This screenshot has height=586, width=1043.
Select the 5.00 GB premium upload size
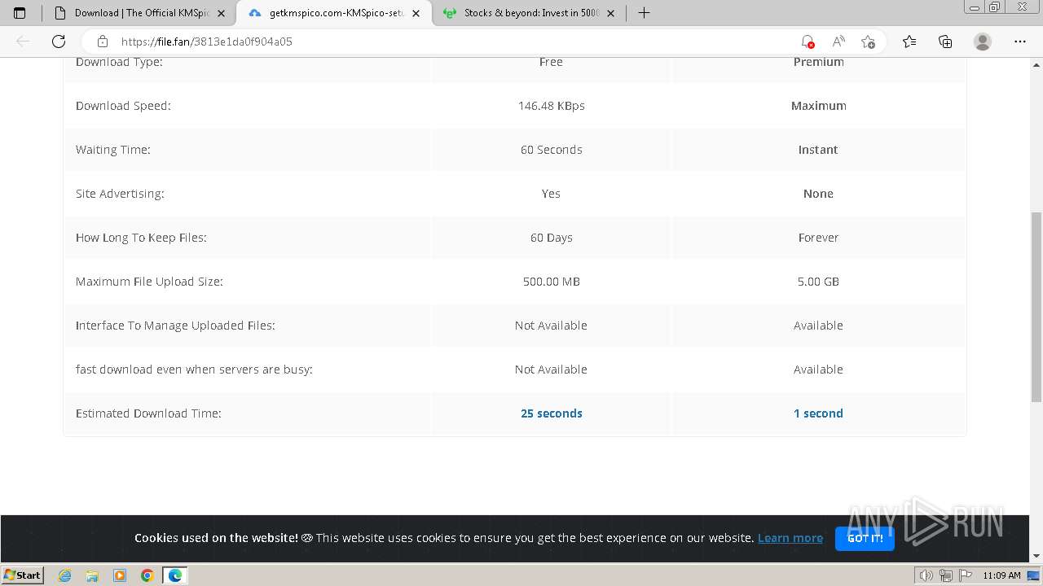(818, 282)
